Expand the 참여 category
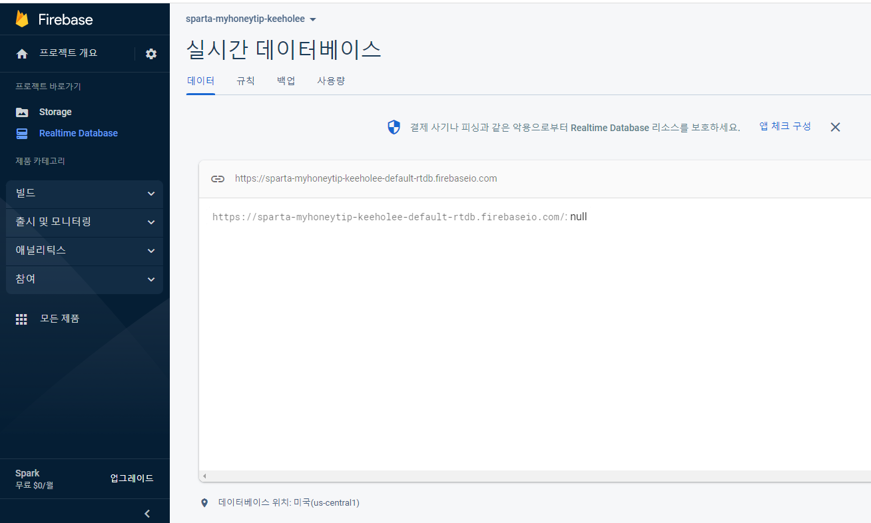 tap(85, 279)
